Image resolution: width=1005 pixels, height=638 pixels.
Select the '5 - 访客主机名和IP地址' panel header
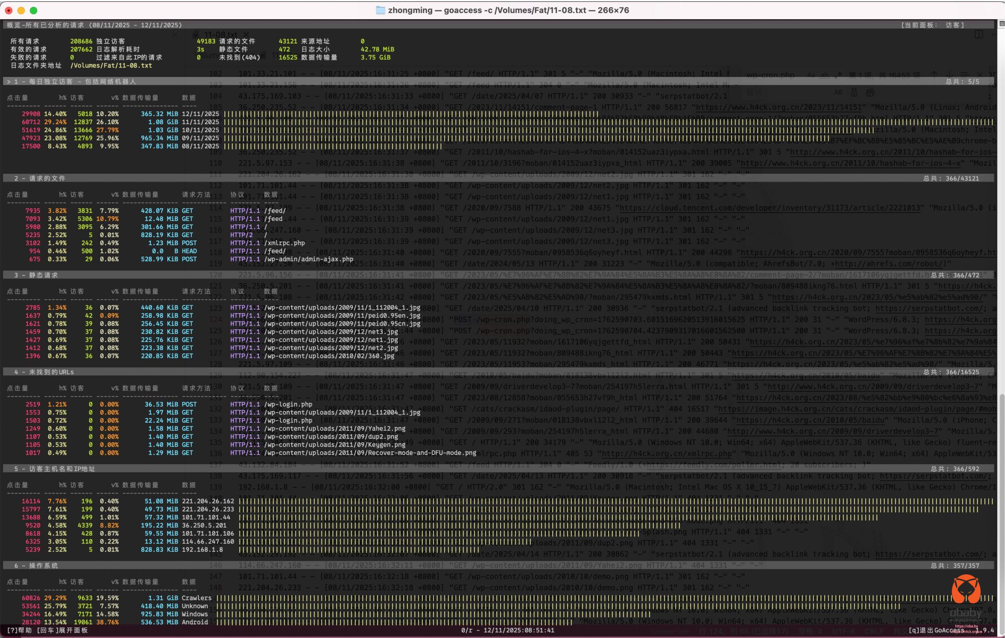55,469
